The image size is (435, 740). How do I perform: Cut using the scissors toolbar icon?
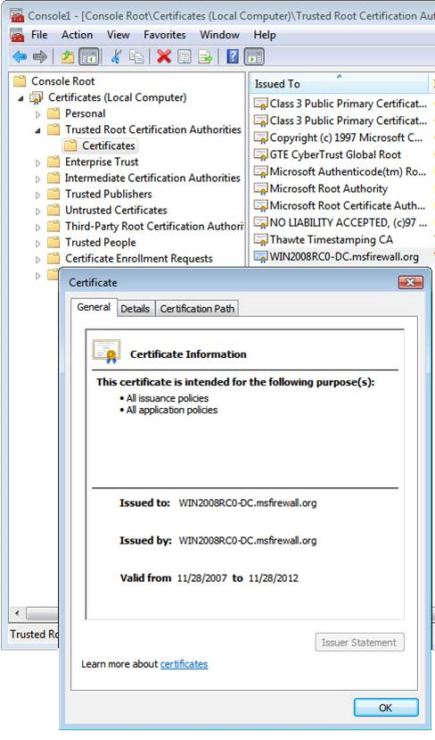point(116,56)
